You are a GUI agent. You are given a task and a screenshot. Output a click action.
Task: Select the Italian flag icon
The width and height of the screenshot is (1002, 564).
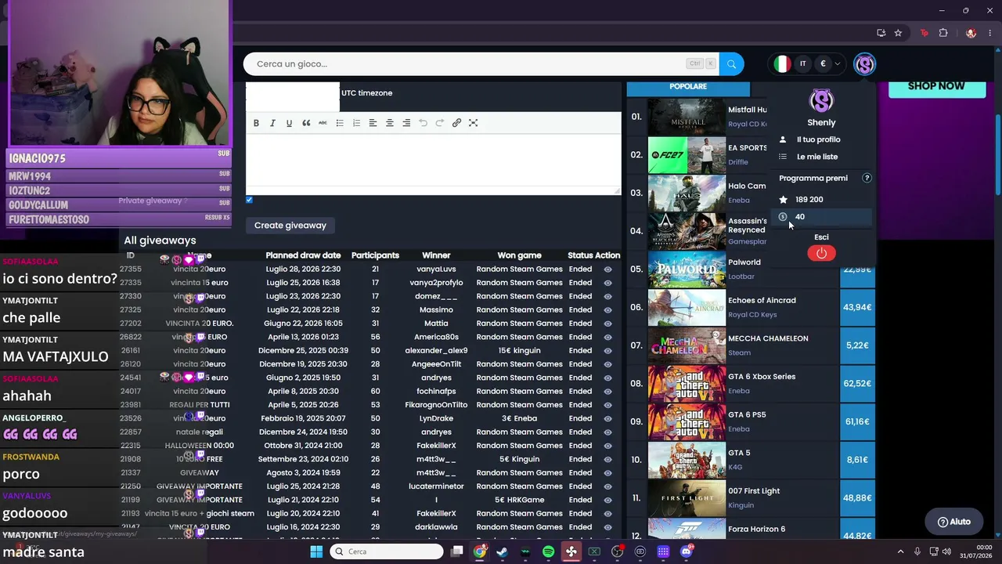tap(781, 64)
